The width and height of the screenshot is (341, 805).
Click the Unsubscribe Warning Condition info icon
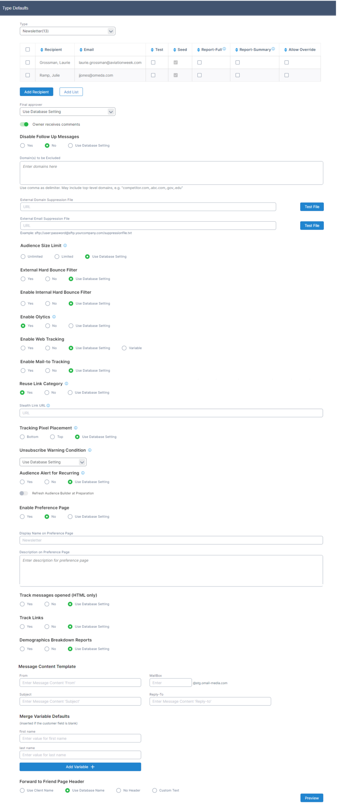89,450
